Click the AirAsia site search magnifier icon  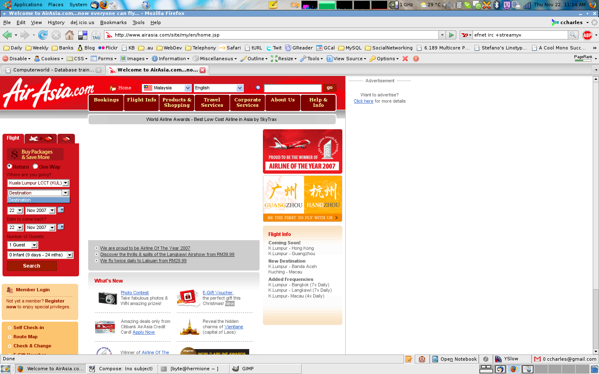tap(257, 88)
